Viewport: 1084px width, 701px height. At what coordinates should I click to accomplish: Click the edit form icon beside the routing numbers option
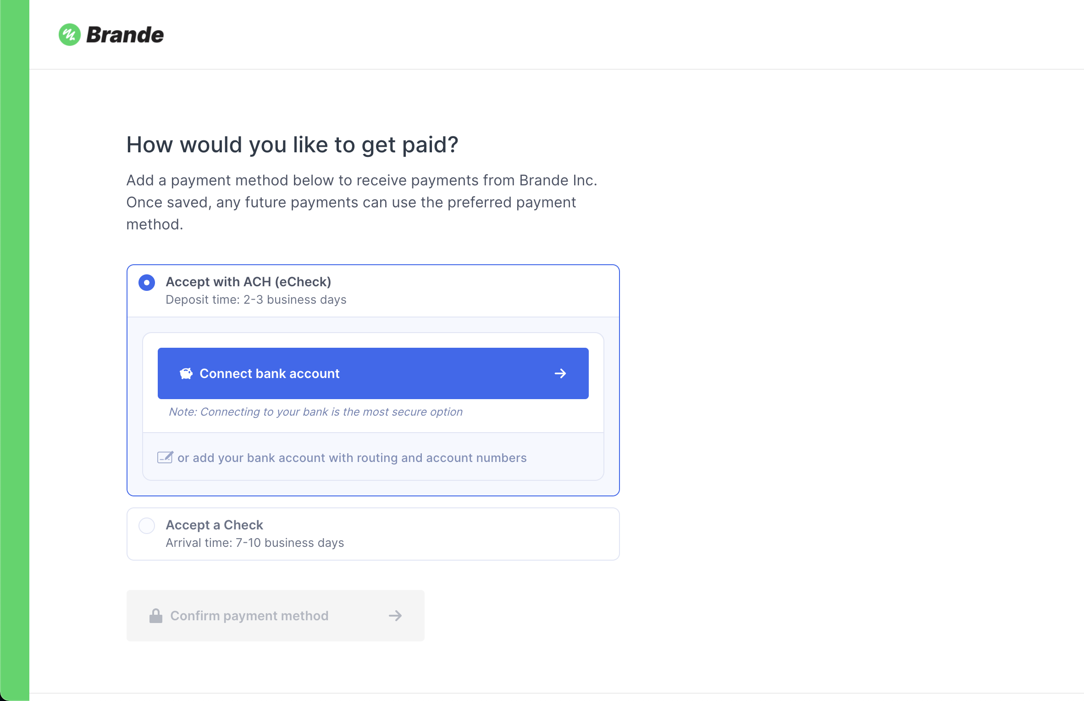click(x=165, y=457)
